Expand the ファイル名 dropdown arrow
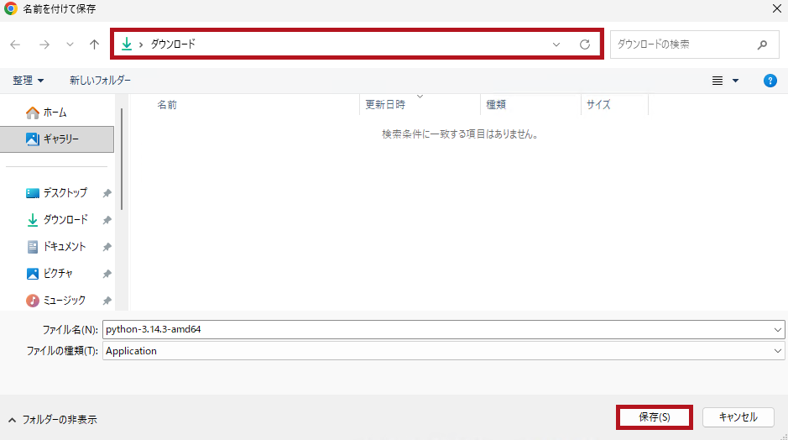Screen dimensions: 788x440 (778, 329)
